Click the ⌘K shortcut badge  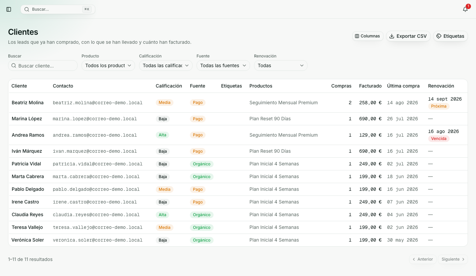coord(87,9)
